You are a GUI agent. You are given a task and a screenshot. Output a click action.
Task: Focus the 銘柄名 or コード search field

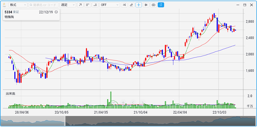(x=44, y=5)
